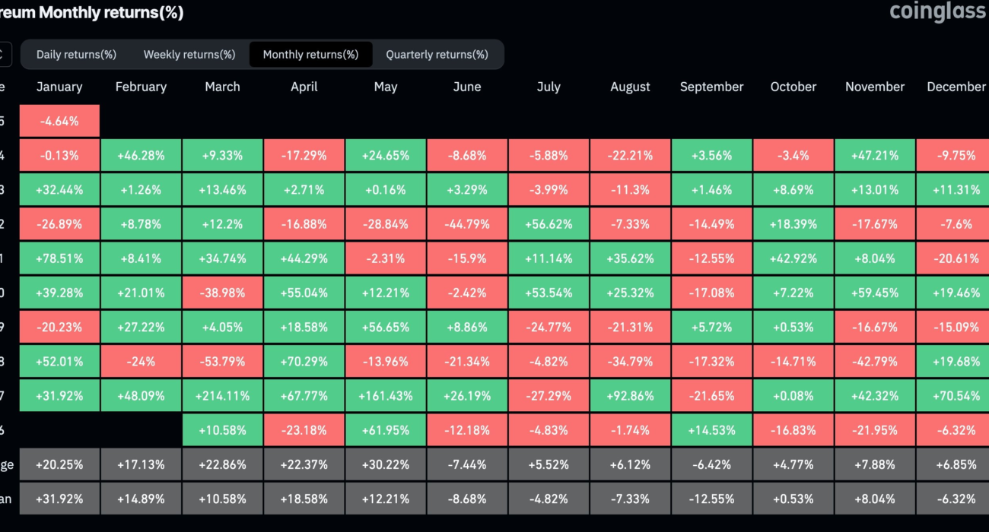Show the Quarterly returns(%) view
Viewport: 989px width, 532px height.
click(x=437, y=55)
